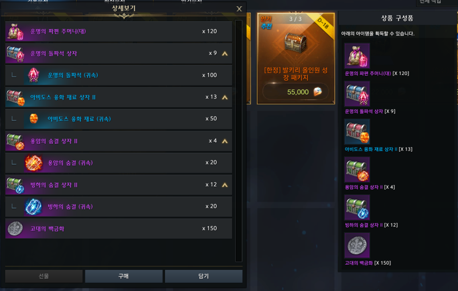The image size is (458, 291).
Task: Click 용암의 숨결 (귀속) fire icon
Action: [34, 163]
